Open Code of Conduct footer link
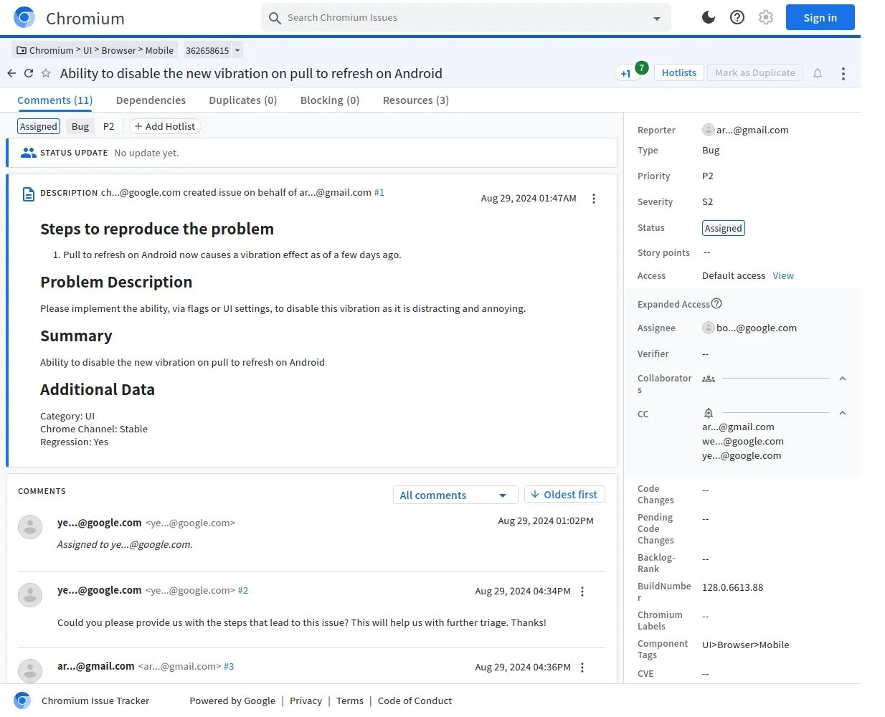Image resolution: width=885 pixels, height=717 pixels. pyautogui.click(x=415, y=701)
